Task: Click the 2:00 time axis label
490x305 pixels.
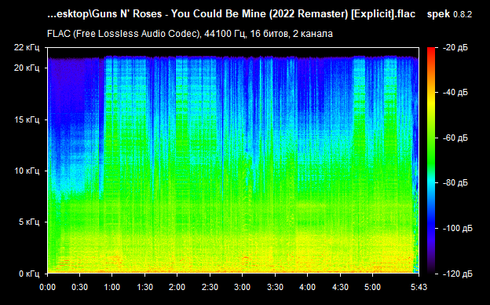Action: pos(177,287)
